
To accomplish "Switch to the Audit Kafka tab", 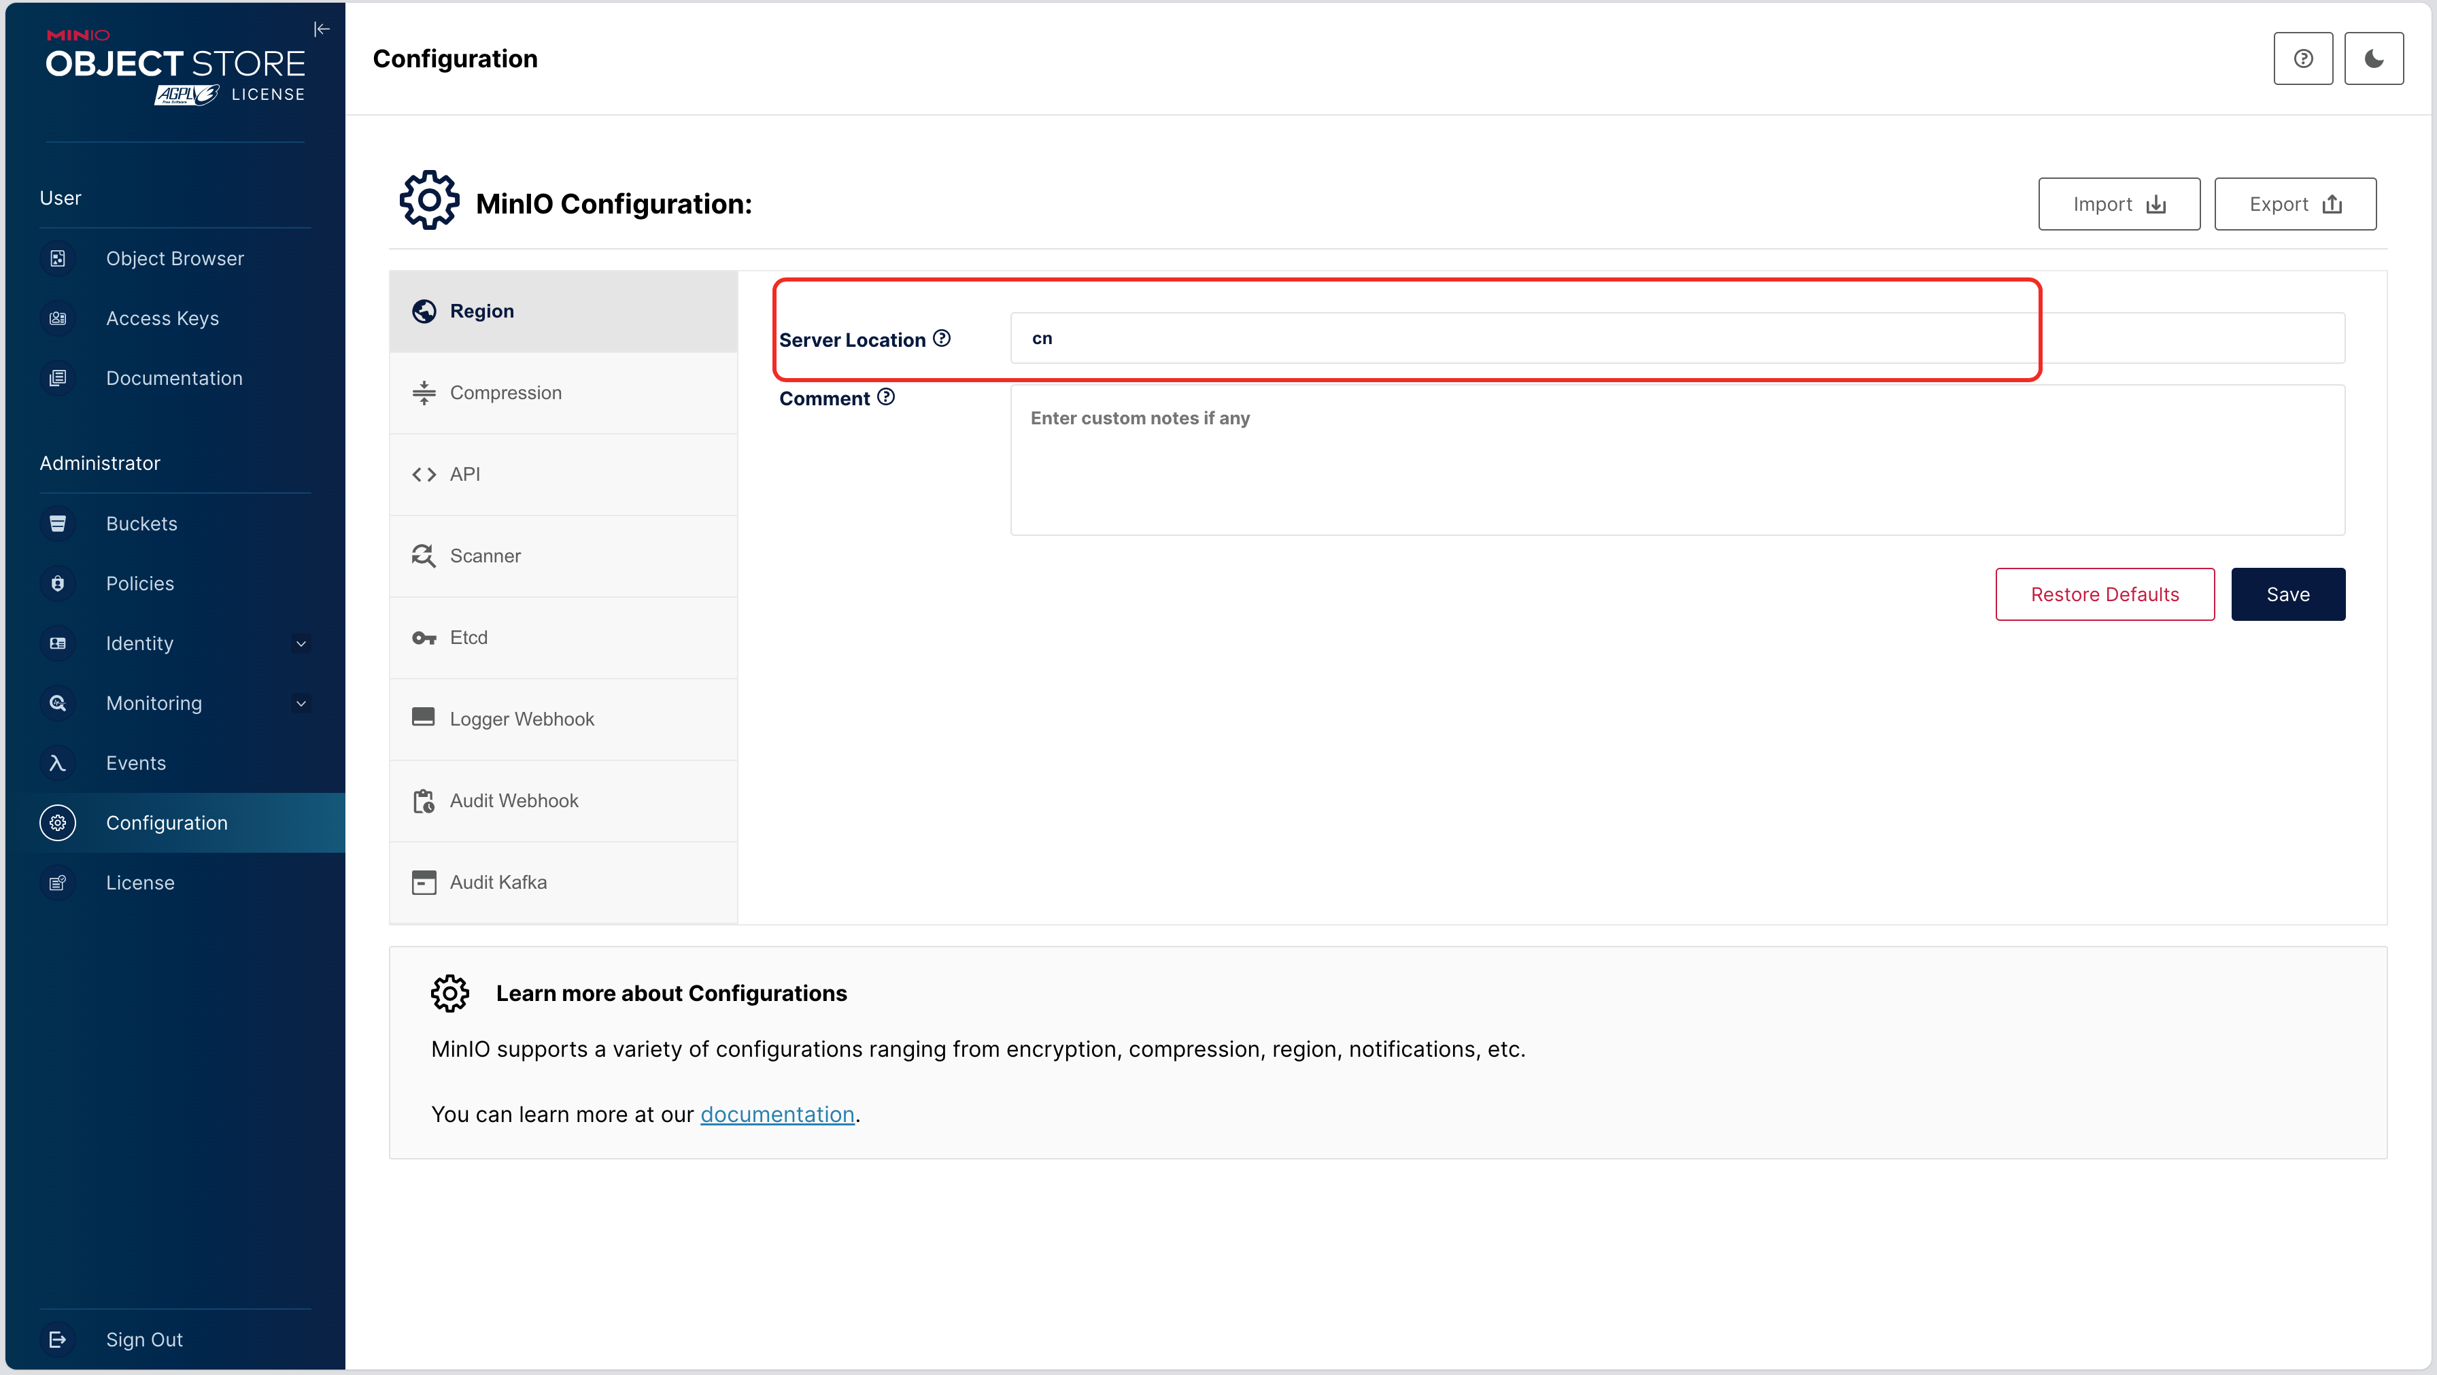I will click(564, 882).
